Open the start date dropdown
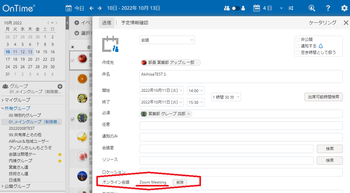350x193 pixels. click(162, 90)
